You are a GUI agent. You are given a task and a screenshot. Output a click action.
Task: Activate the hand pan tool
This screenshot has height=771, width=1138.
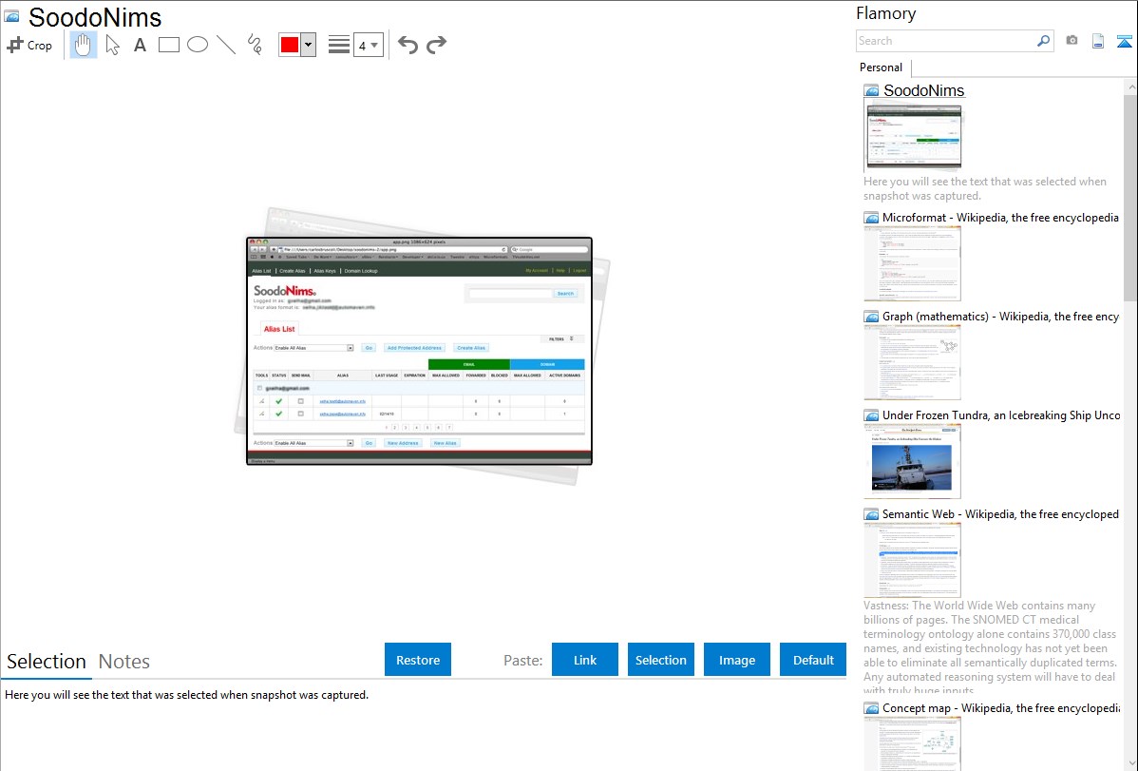[x=83, y=45]
